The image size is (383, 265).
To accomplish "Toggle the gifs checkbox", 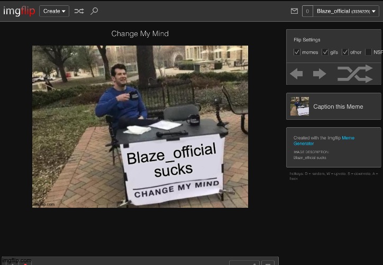I will coord(325,52).
